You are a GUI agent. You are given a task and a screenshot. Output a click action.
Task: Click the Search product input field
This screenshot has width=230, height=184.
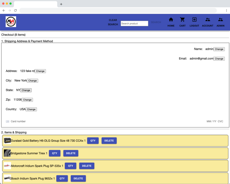tap(134, 23)
